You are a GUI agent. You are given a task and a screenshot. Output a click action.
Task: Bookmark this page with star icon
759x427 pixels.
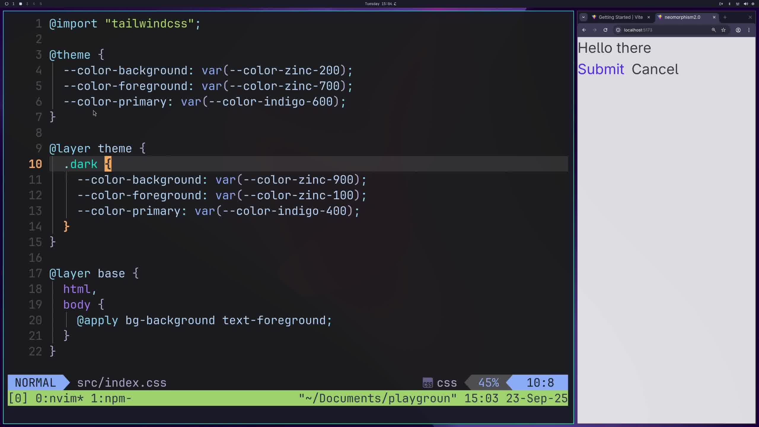pyautogui.click(x=723, y=30)
